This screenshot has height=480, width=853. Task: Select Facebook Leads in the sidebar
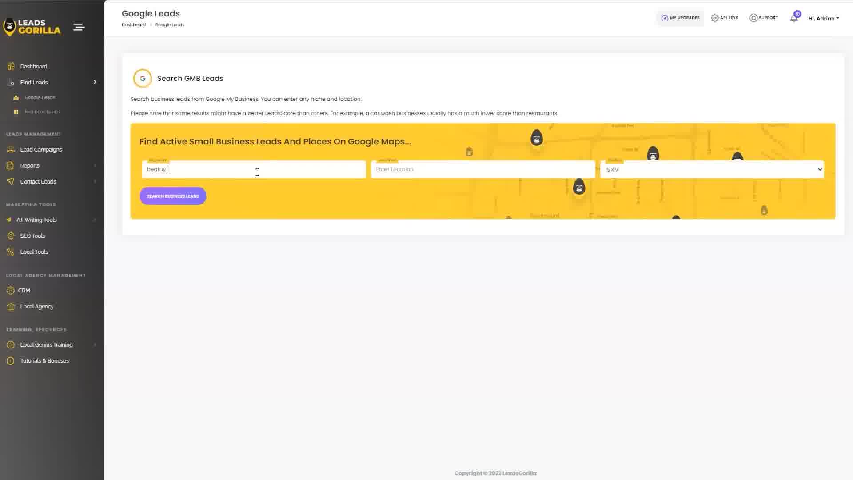[x=42, y=112]
